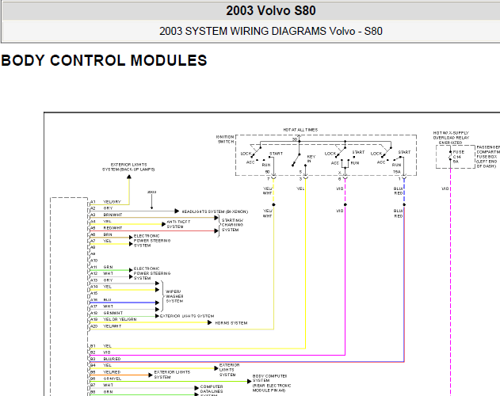The height and width of the screenshot is (396, 500).
Task: Select the "2003 SYSTEM WIRING DIAGRAMS Volvo - S80" subtitle
Action: (271, 31)
